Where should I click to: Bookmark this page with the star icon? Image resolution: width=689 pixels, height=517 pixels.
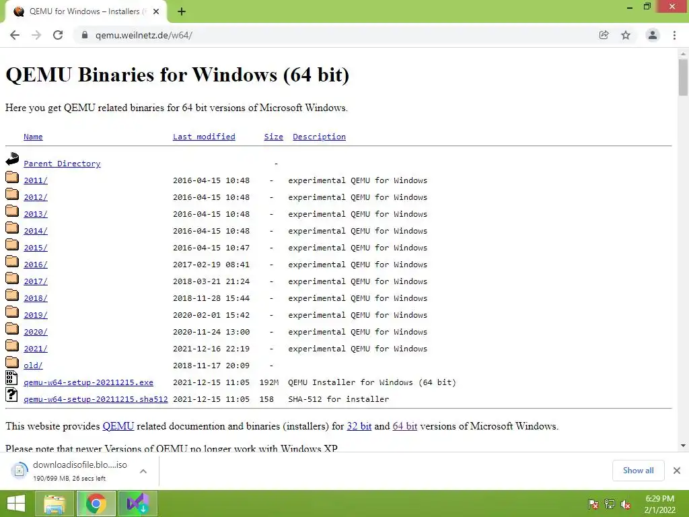[x=626, y=35]
